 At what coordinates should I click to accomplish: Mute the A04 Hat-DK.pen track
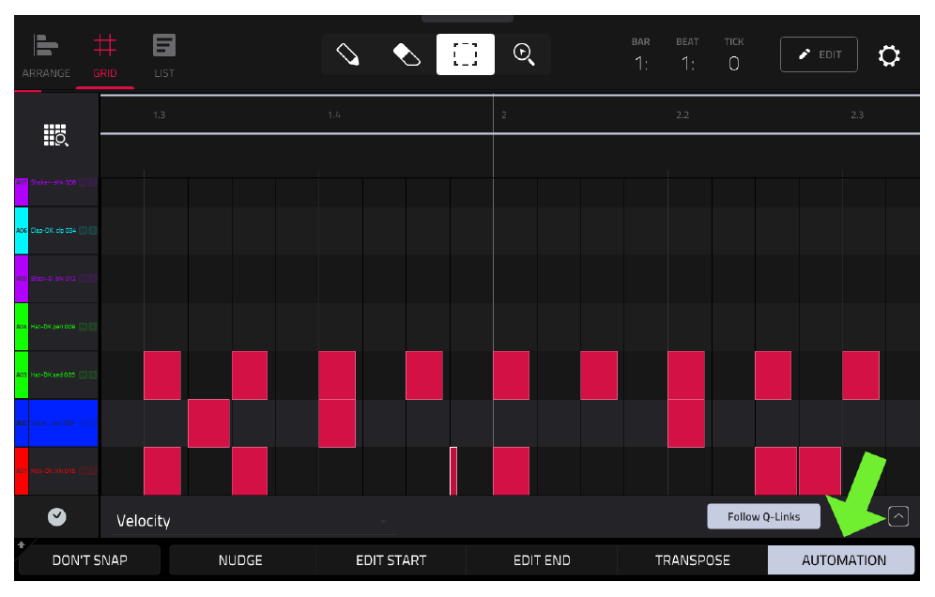click(83, 327)
